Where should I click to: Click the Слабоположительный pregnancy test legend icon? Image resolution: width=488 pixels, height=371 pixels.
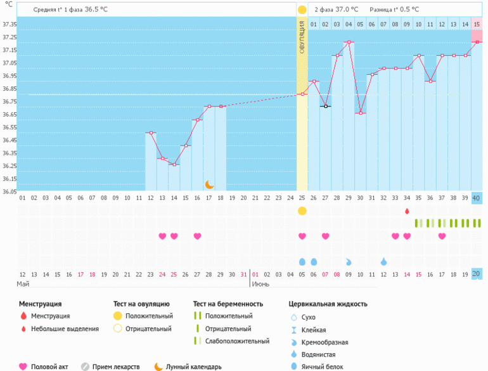(x=198, y=341)
